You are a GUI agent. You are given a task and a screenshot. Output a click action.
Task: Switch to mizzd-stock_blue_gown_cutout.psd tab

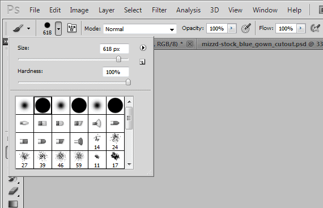pos(261,44)
